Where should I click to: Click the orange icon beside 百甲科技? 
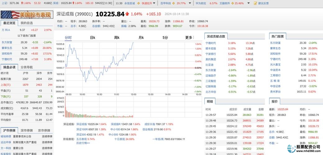click(173, 3)
